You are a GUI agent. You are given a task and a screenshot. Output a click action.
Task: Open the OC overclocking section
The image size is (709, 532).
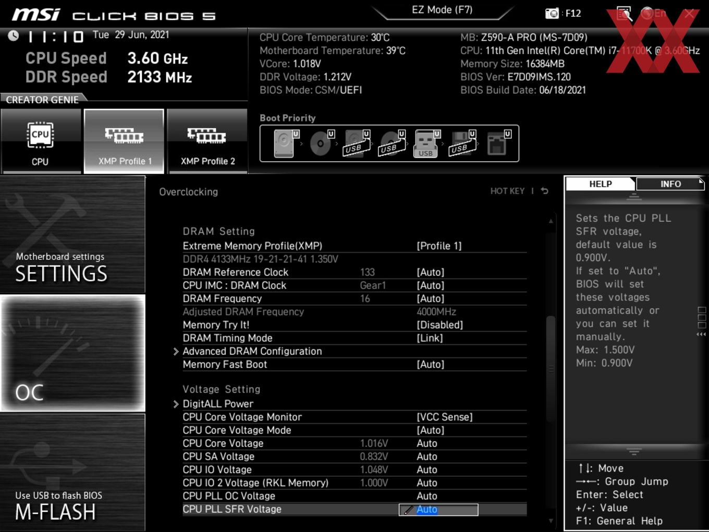72,353
